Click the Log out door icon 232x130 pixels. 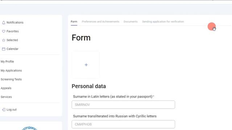click(x=4, y=109)
